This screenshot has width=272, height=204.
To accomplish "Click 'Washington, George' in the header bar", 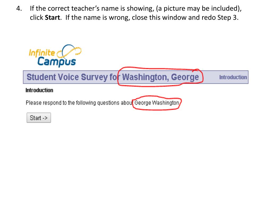I will [160, 77].
